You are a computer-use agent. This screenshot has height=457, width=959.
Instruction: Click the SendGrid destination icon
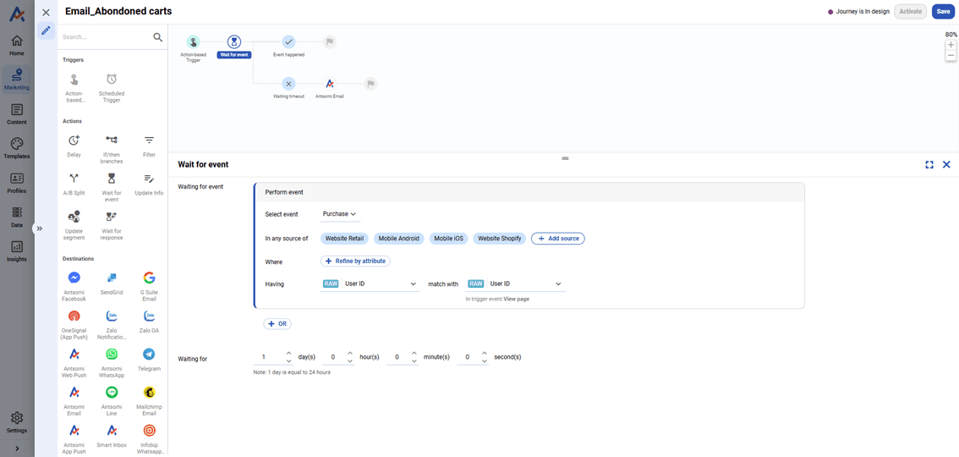click(112, 278)
